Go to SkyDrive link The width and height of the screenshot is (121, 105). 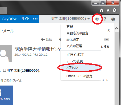point(10,19)
